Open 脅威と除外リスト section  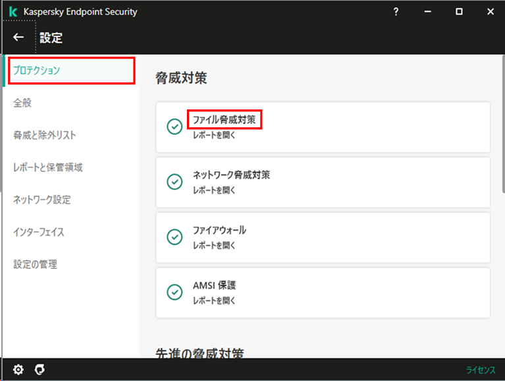tap(45, 135)
